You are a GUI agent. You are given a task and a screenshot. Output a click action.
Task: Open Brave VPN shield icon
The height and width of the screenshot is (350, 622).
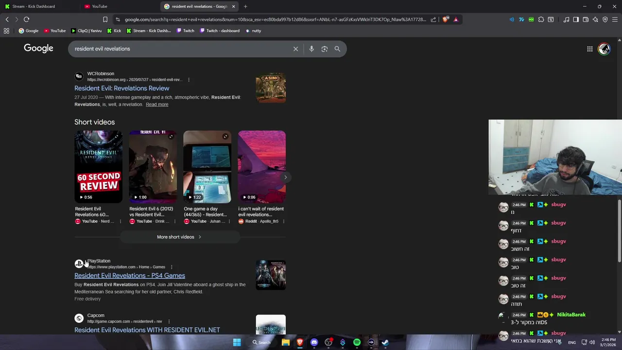click(605, 19)
